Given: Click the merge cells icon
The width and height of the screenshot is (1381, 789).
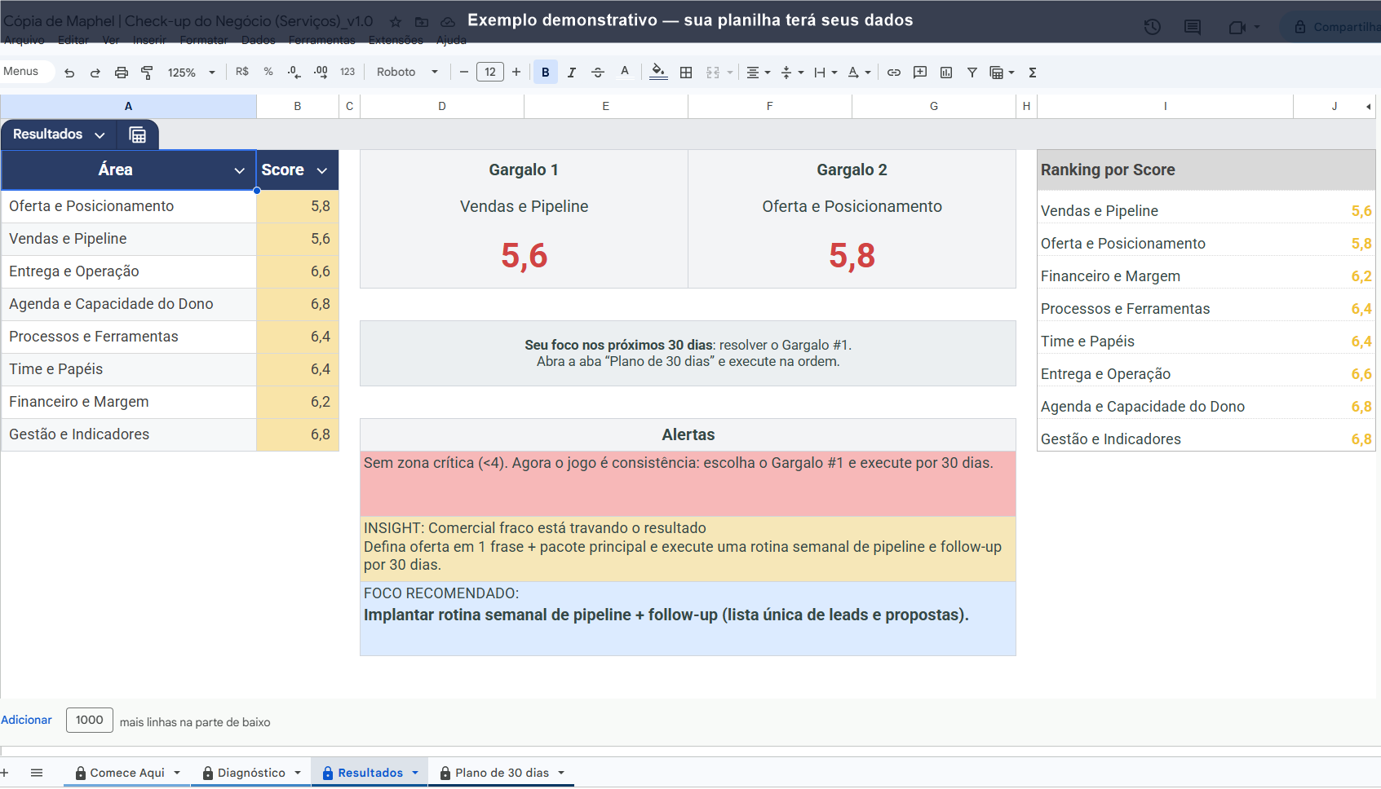Looking at the screenshot, I should tap(713, 73).
